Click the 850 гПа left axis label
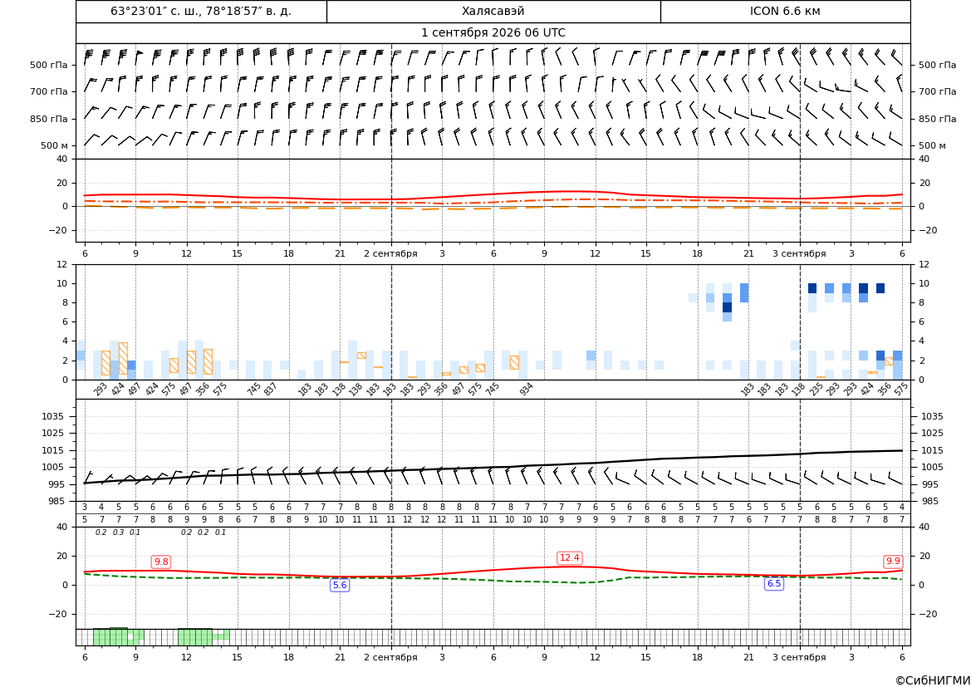This screenshot has height=687, width=971. [x=49, y=119]
